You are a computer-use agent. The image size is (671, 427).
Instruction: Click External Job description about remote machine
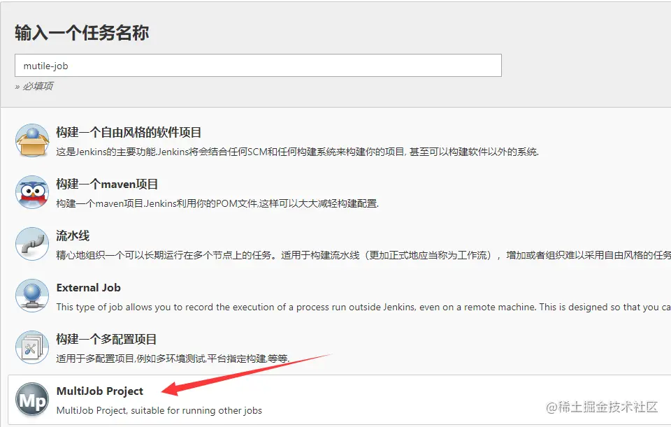click(x=363, y=307)
